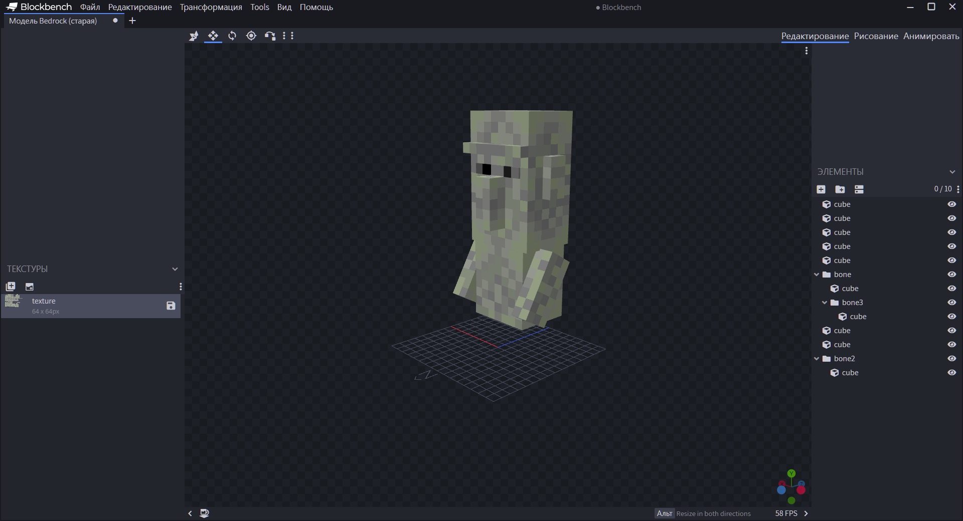Click the Add Group folder icon
Image resolution: width=963 pixels, height=521 pixels.
coord(840,189)
